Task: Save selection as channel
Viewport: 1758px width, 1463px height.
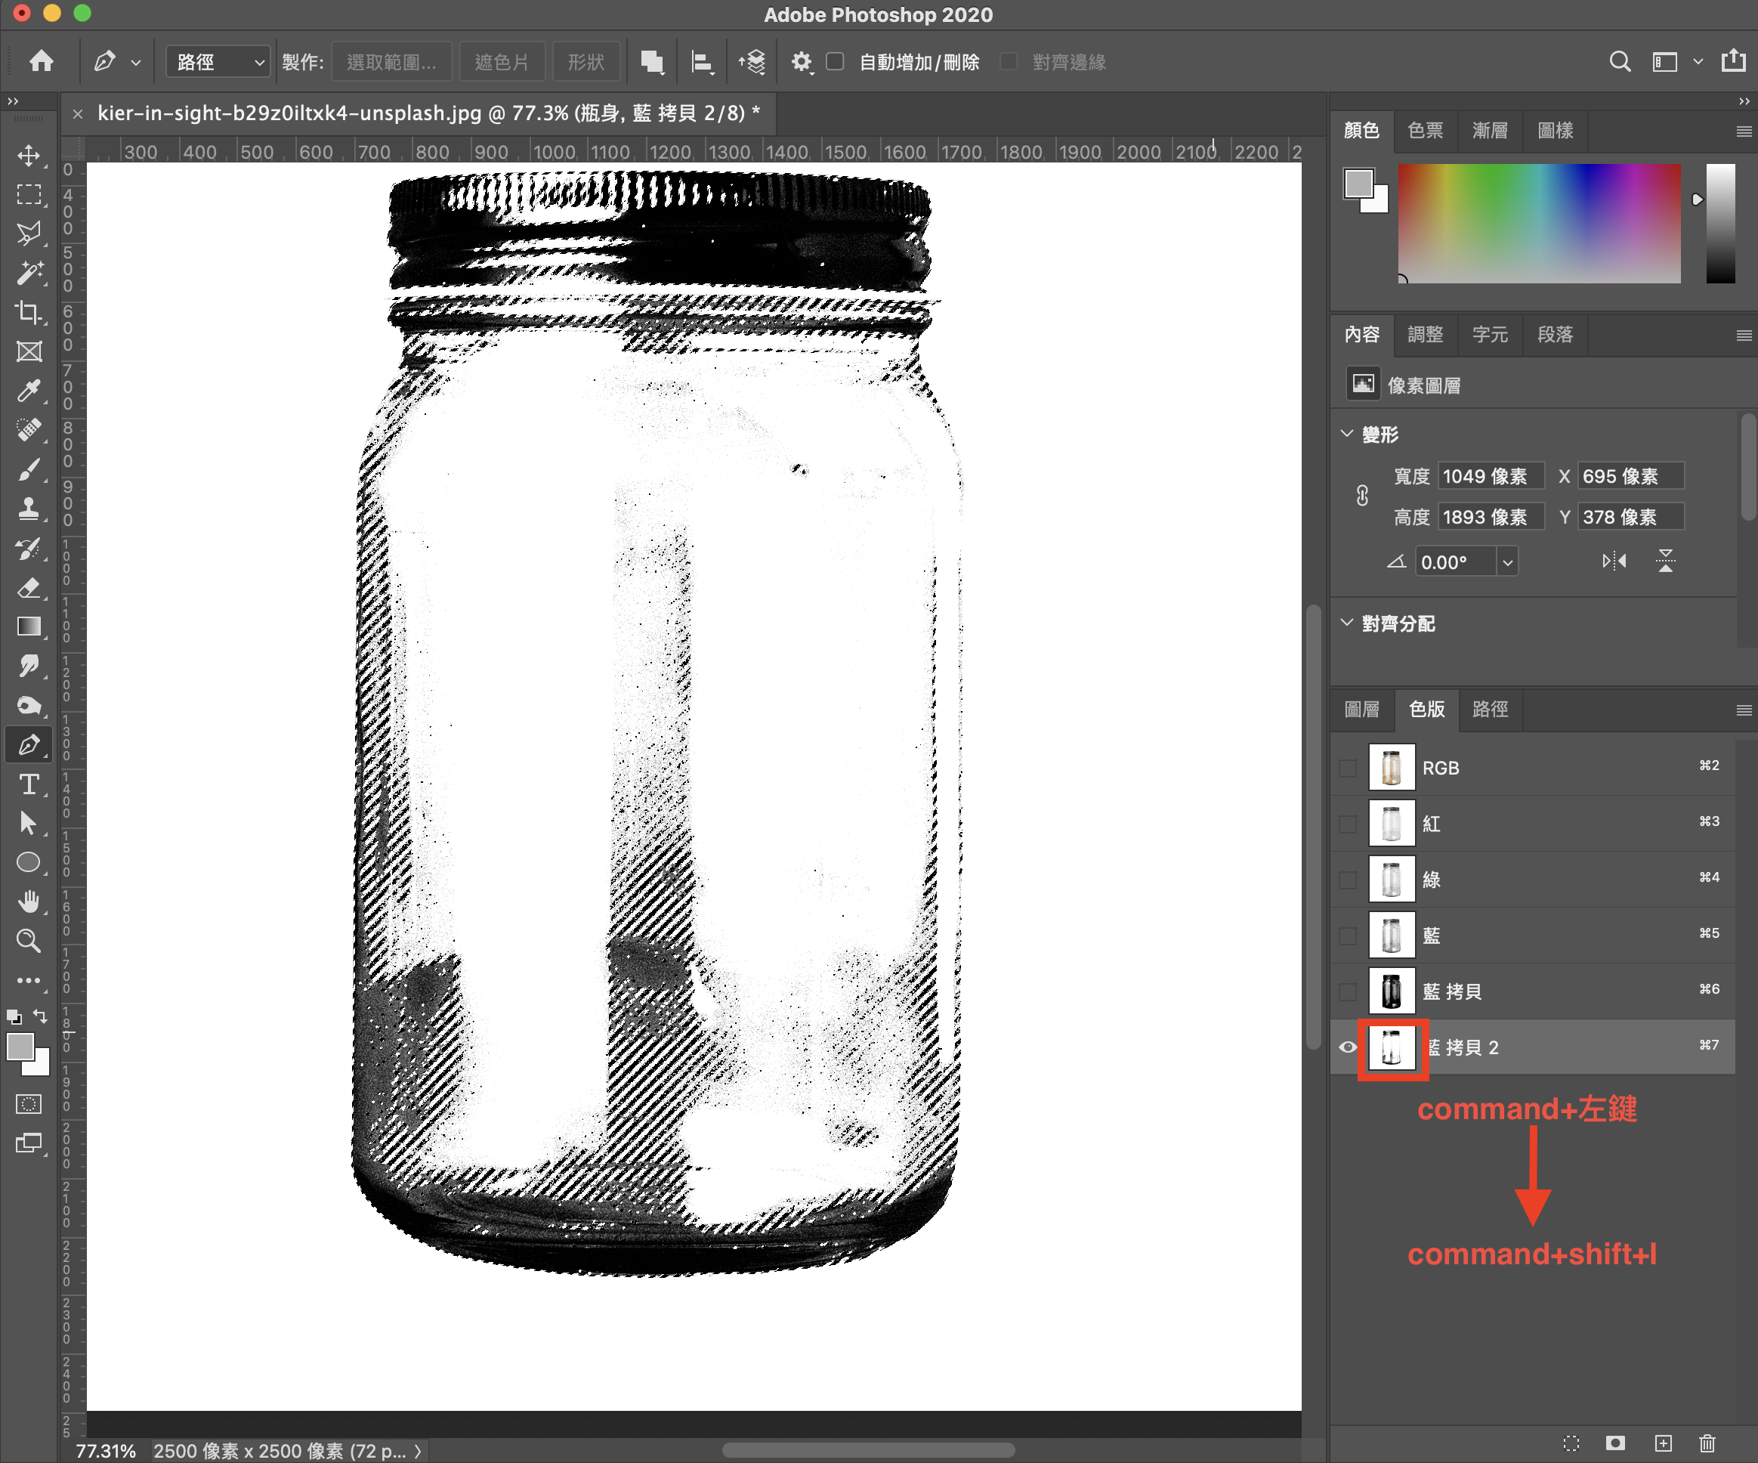Action: [1616, 1443]
